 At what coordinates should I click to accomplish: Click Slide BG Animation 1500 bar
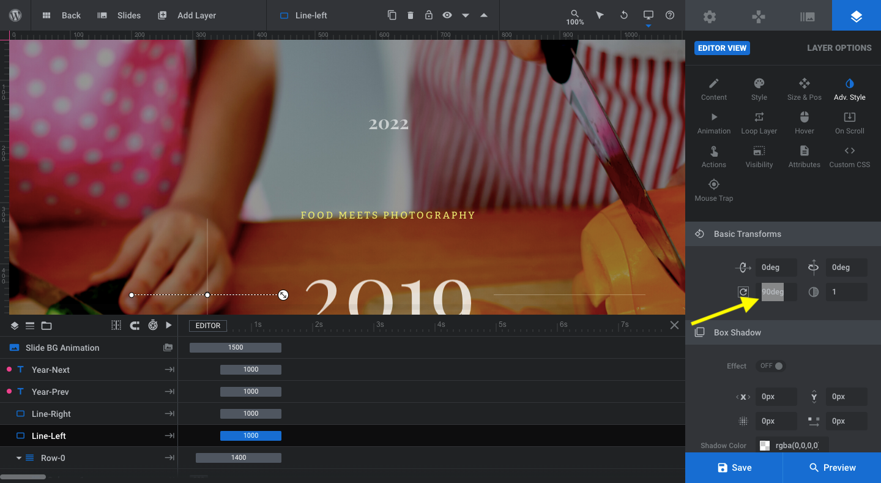[x=236, y=348]
